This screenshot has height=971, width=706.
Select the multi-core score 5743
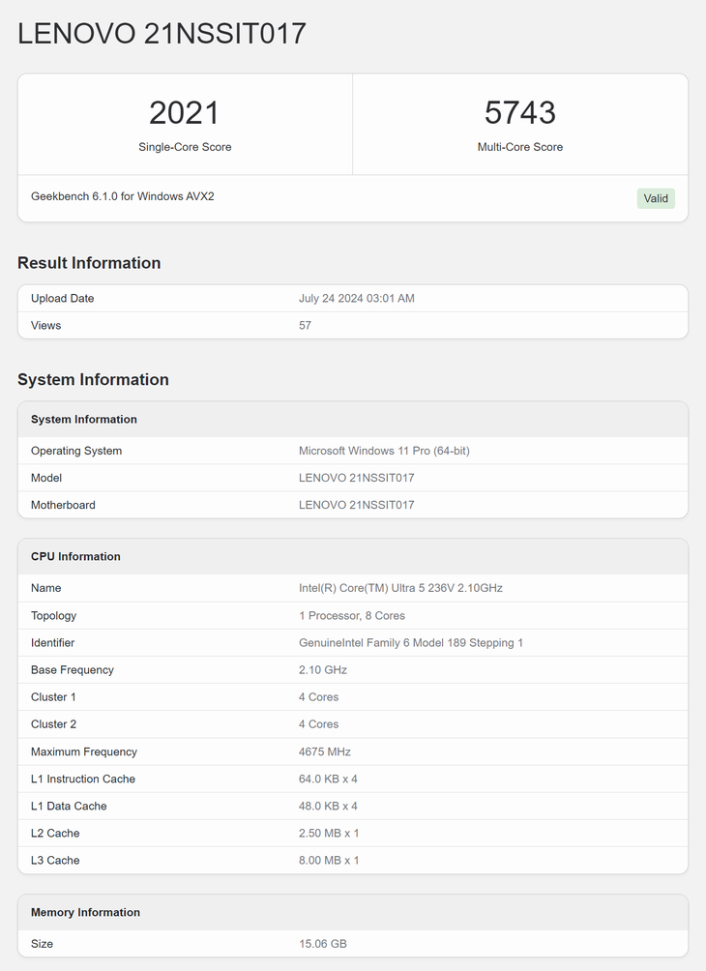pos(520,113)
